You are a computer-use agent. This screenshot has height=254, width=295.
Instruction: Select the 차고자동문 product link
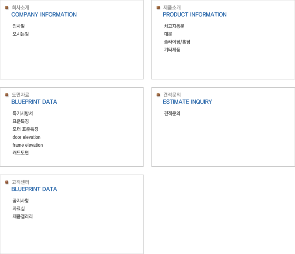(174, 26)
